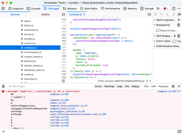Enable Pause on exceptions checkbox
The width and height of the screenshot is (182, 138).
[158, 31]
